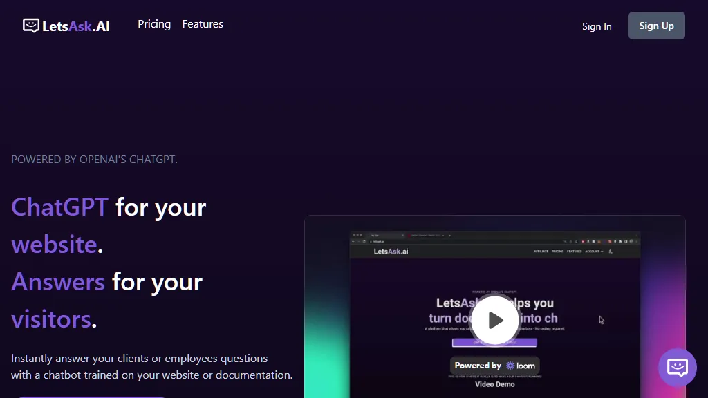Click the LetsAsk.AI smiley logo icon
Image resolution: width=708 pixels, height=398 pixels.
30,25
